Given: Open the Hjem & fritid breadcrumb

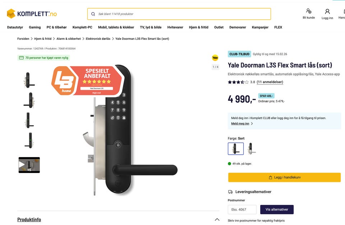Looking at the screenshot, I should click(x=43, y=39).
